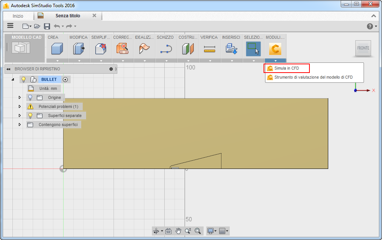The height and width of the screenshot is (240, 382).
Task: Toggle BULLET component visibility lightbulb
Action: [x=24, y=79]
